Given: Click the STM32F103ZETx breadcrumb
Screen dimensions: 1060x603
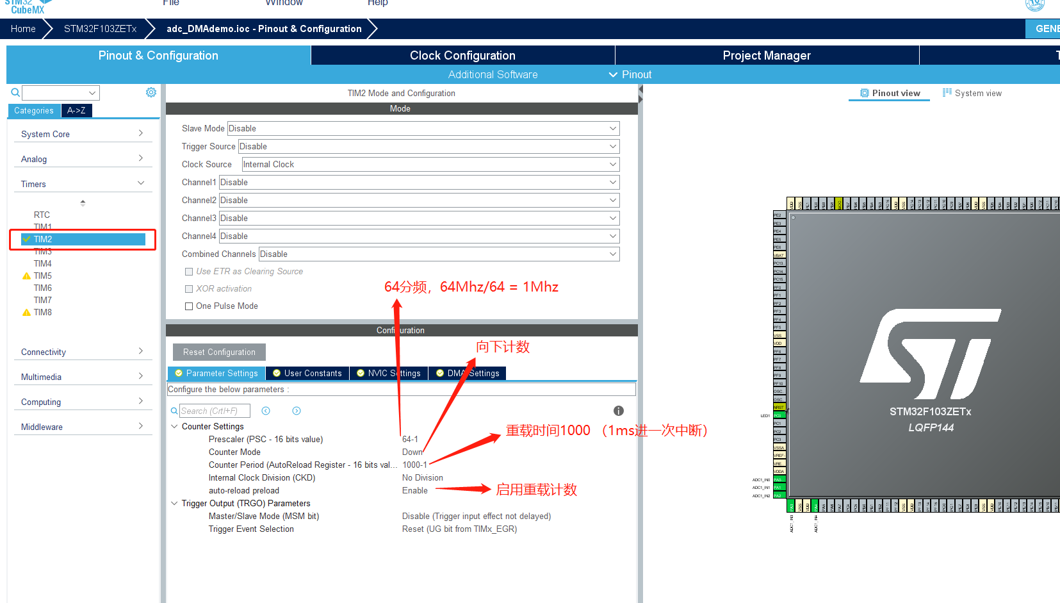Looking at the screenshot, I should point(100,28).
